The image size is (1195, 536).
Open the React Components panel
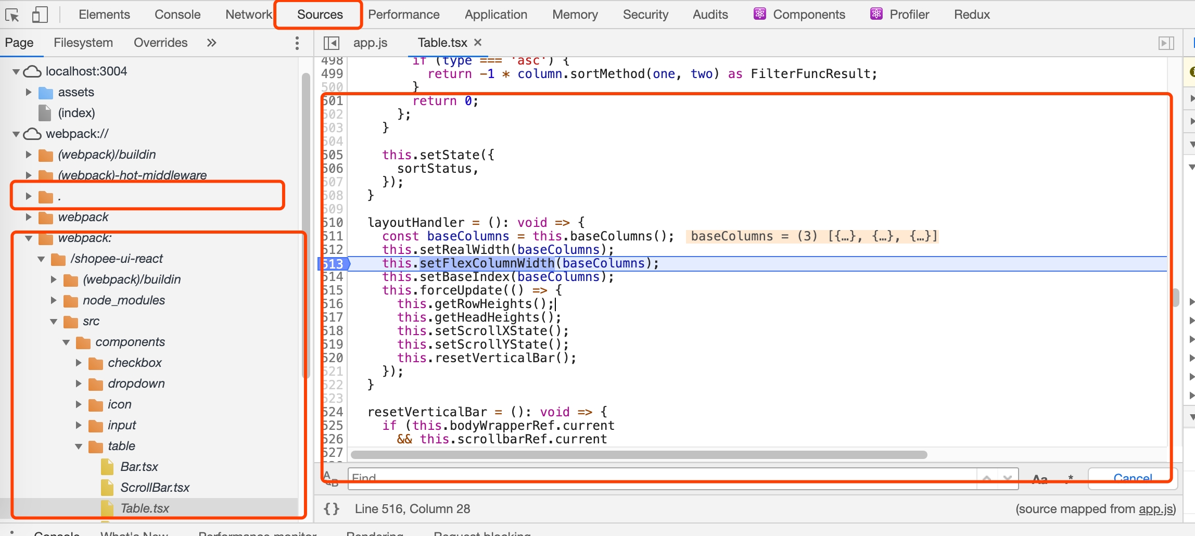point(799,15)
